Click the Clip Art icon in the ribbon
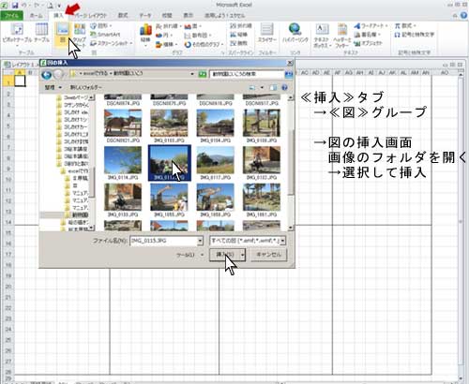This screenshot has height=384, width=469. 80,29
